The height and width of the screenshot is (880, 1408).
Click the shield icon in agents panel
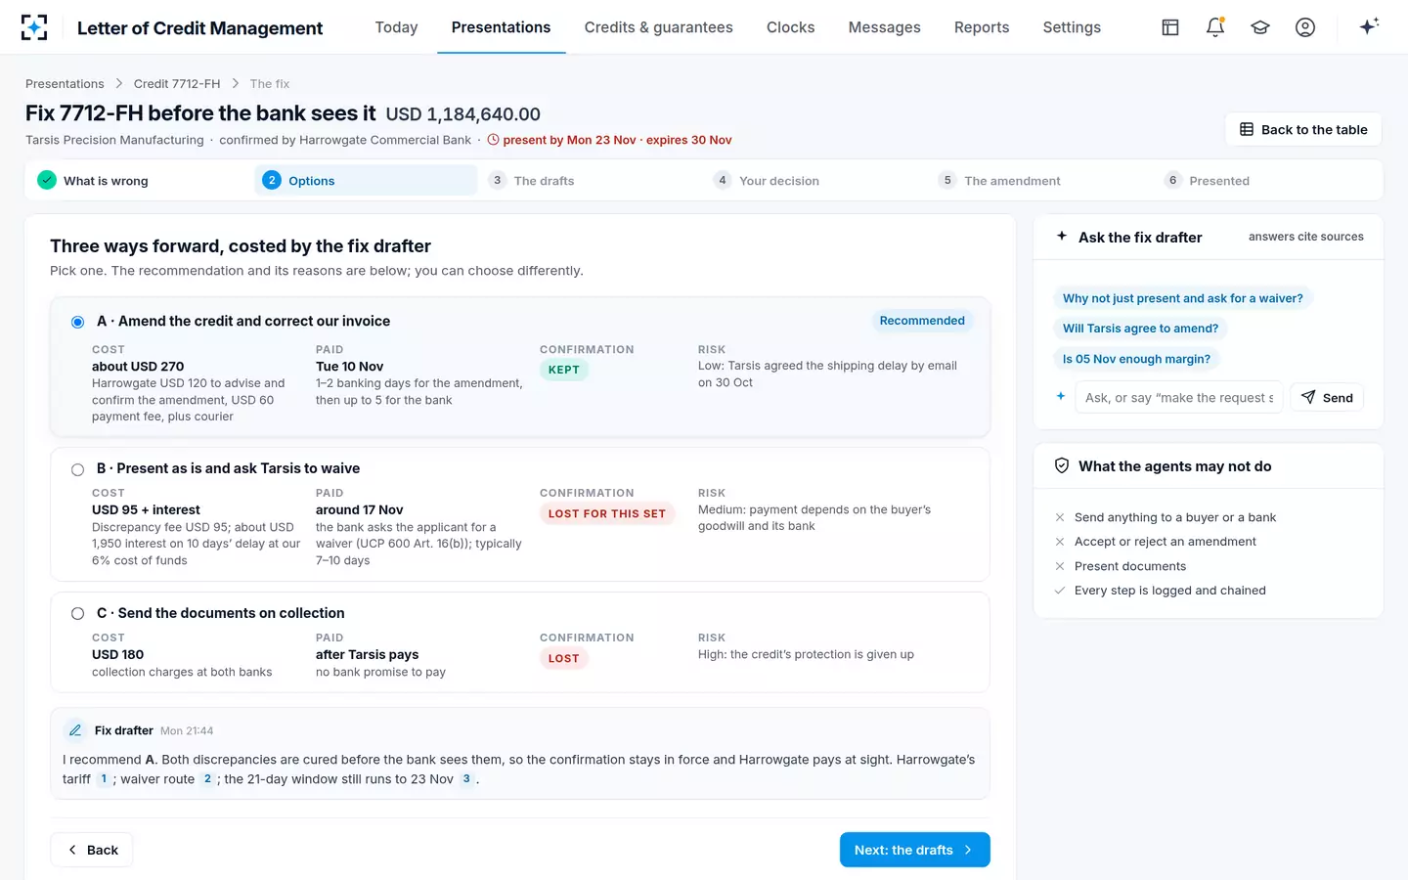coord(1062,465)
